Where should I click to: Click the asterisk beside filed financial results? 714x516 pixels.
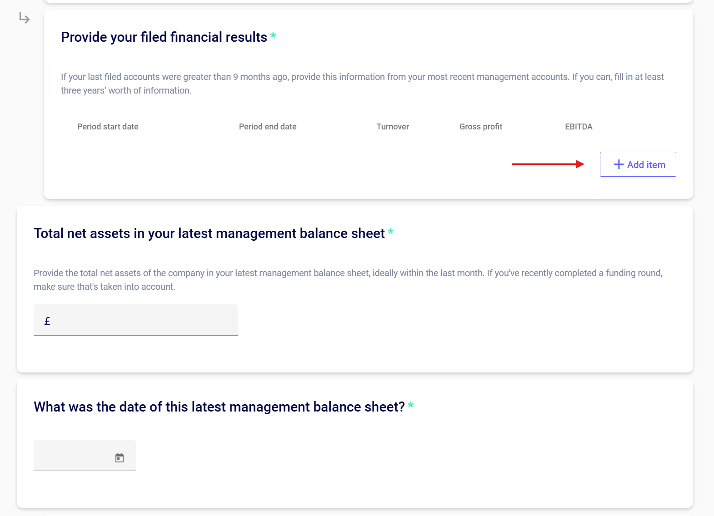coord(273,35)
